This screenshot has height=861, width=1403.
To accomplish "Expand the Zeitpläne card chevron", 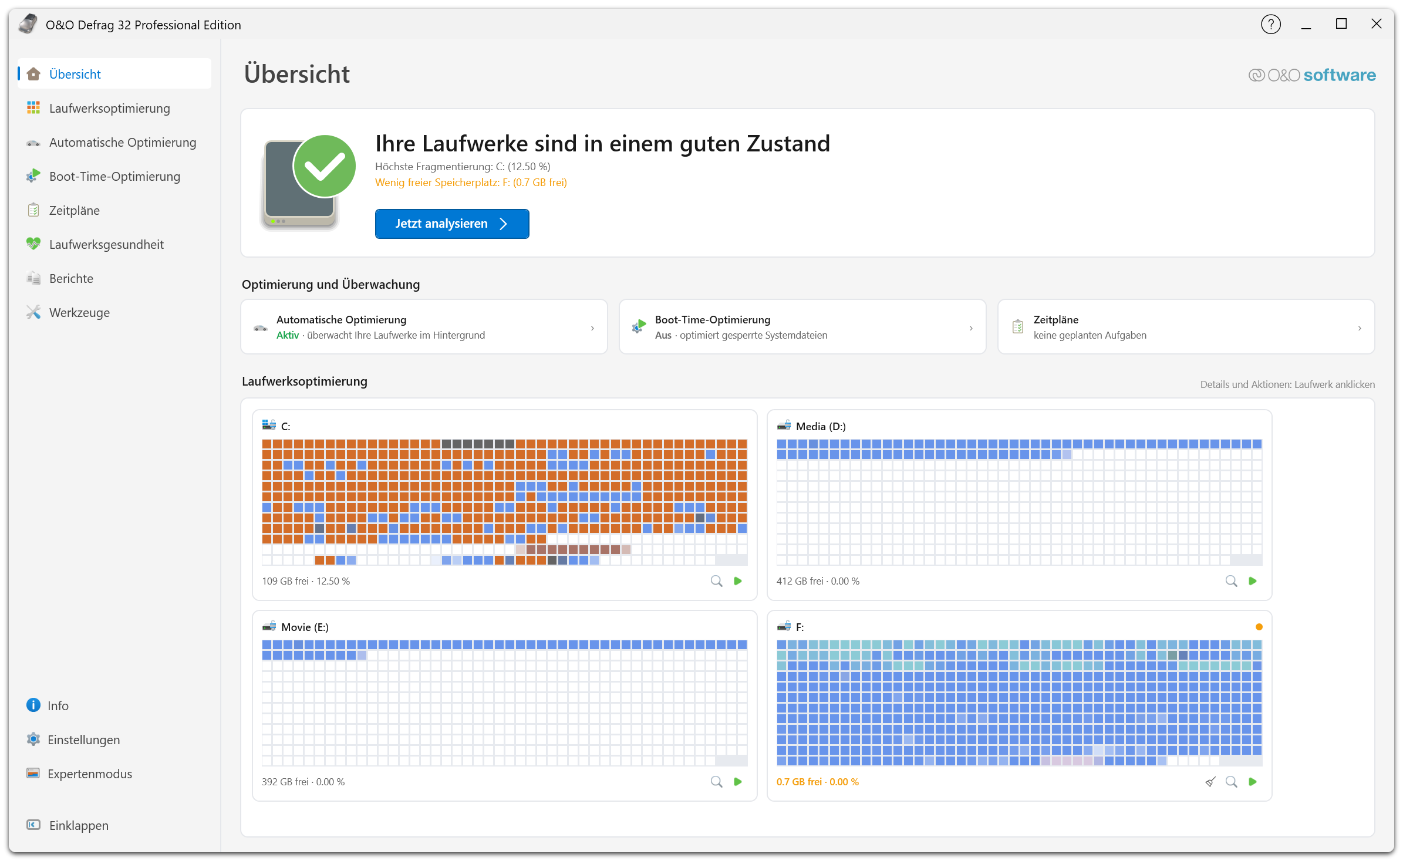I will coord(1360,328).
